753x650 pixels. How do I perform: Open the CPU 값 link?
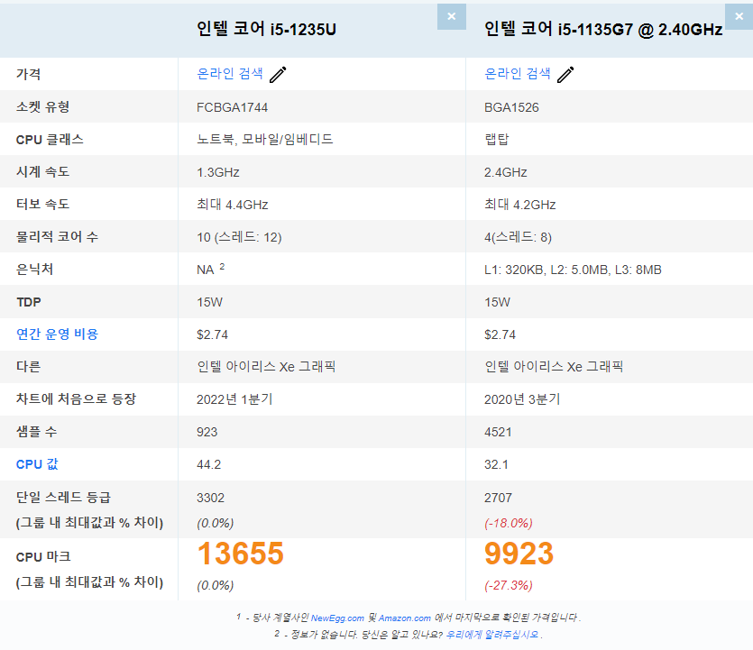(x=37, y=464)
